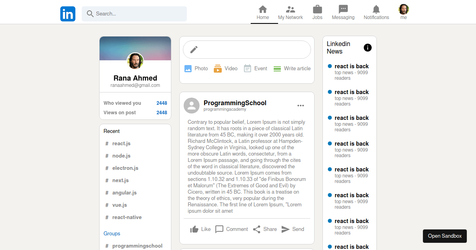This screenshot has width=476, height=250.
Task: Like the ProgrammingSchool post
Action: pyautogui.click(x=194, y=229)
